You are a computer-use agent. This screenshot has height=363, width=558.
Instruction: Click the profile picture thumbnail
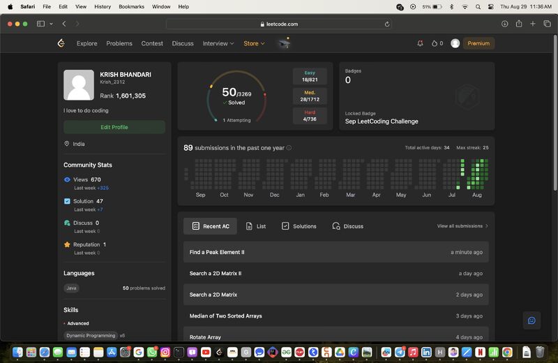pyautogui.click(x=79, y=84)
